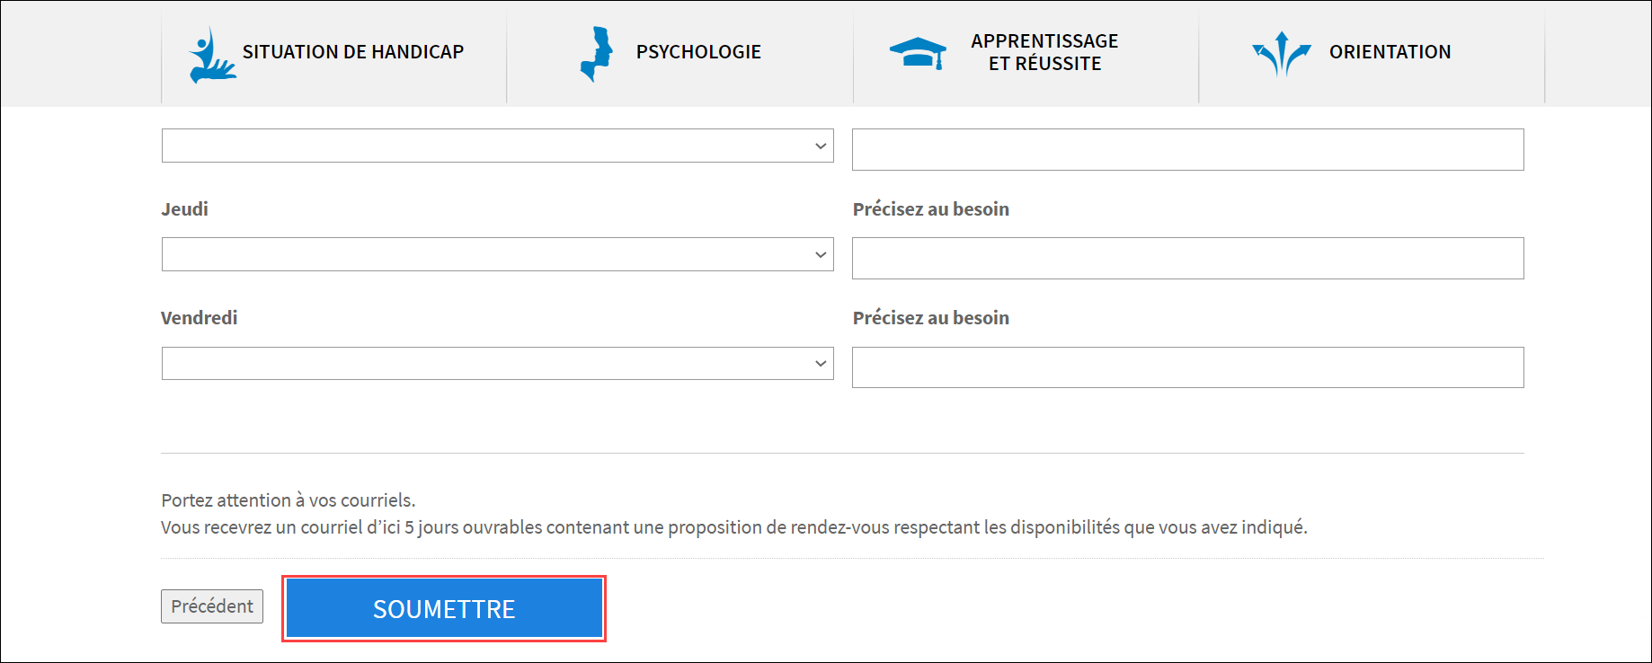Focus the Vendredi 'Précisez au besoin' field
The height and width of the screenshot is (663, 1652).
pyautogui.click(x=1188, y=367)
